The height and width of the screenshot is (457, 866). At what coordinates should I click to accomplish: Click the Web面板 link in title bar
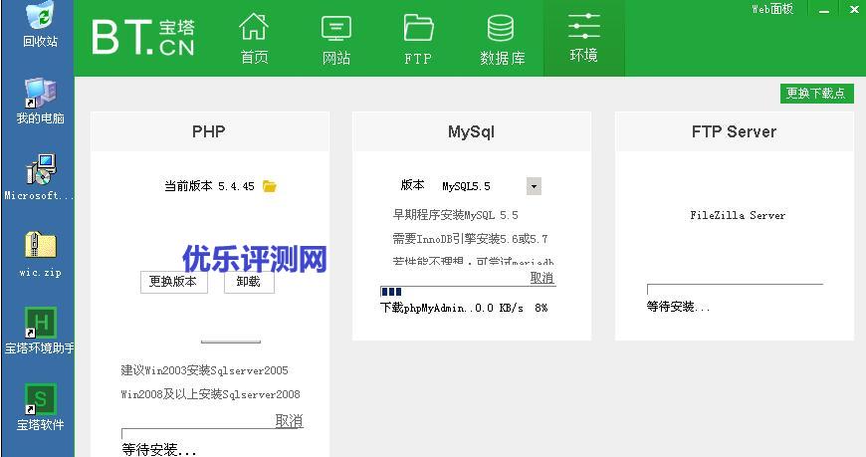coord(772,8)
